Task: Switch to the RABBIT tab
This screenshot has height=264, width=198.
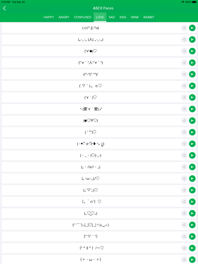Action: click(x=149, y=17)
